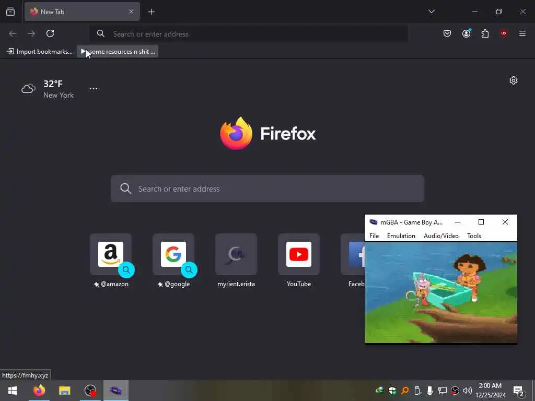Open the 2:00 AM clock and date

(x=490, y=391)
